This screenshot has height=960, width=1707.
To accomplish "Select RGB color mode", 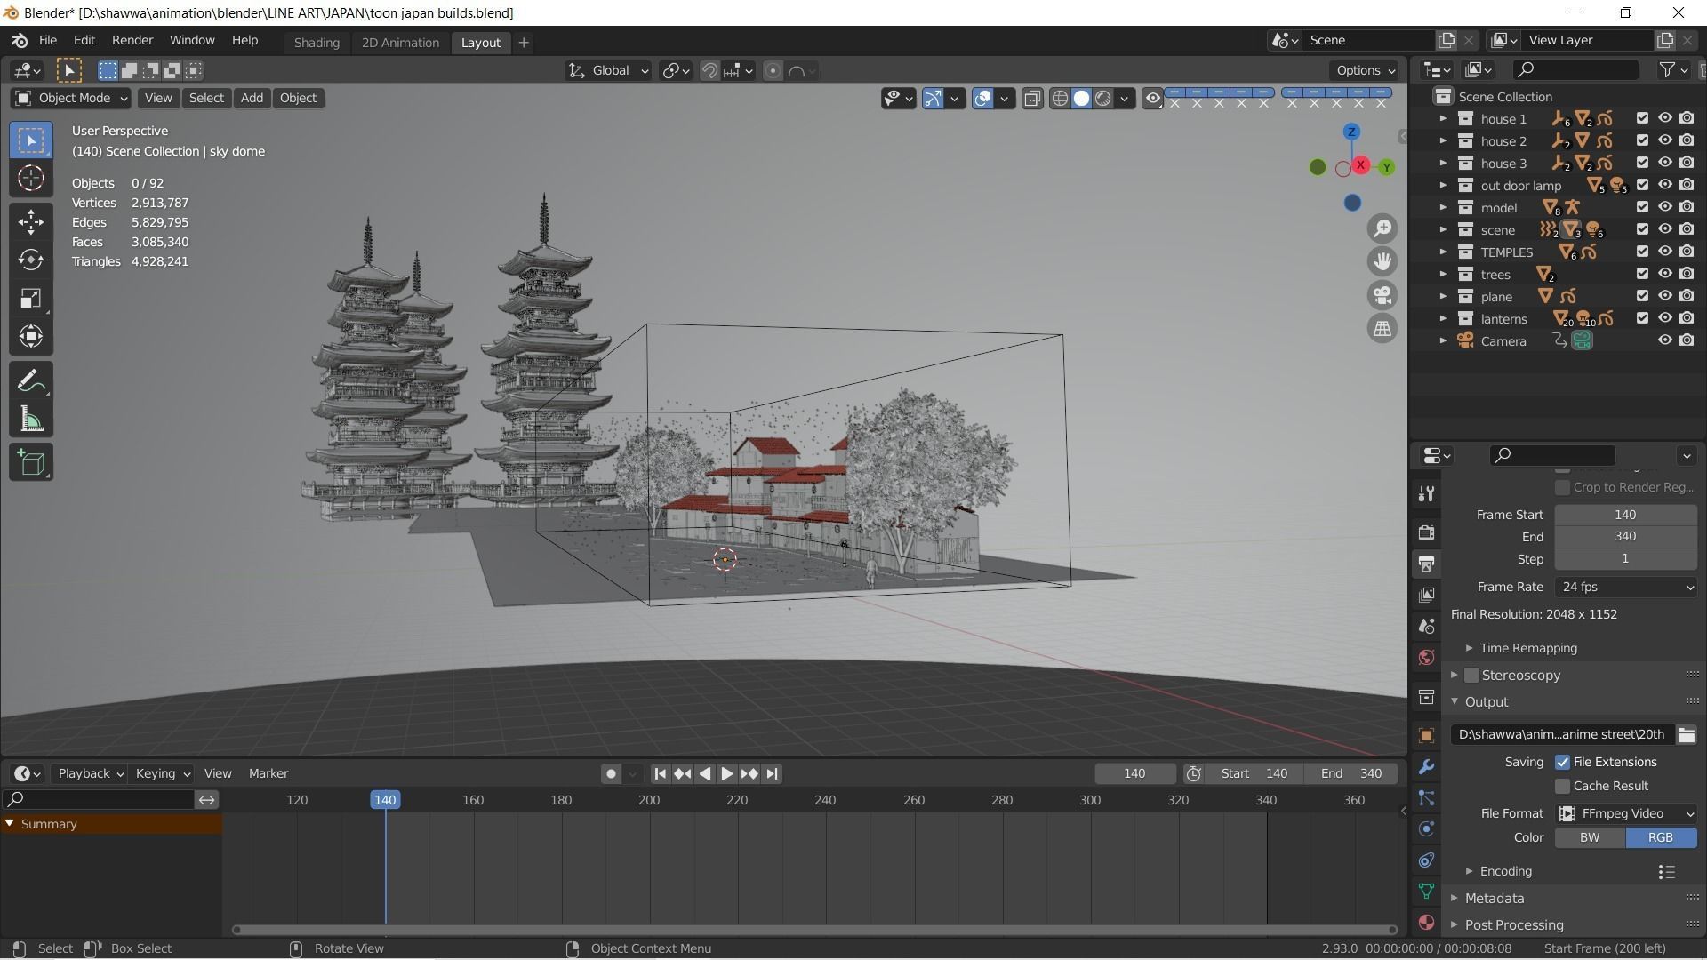I will pyautogui.click(x=1661, y=838).
